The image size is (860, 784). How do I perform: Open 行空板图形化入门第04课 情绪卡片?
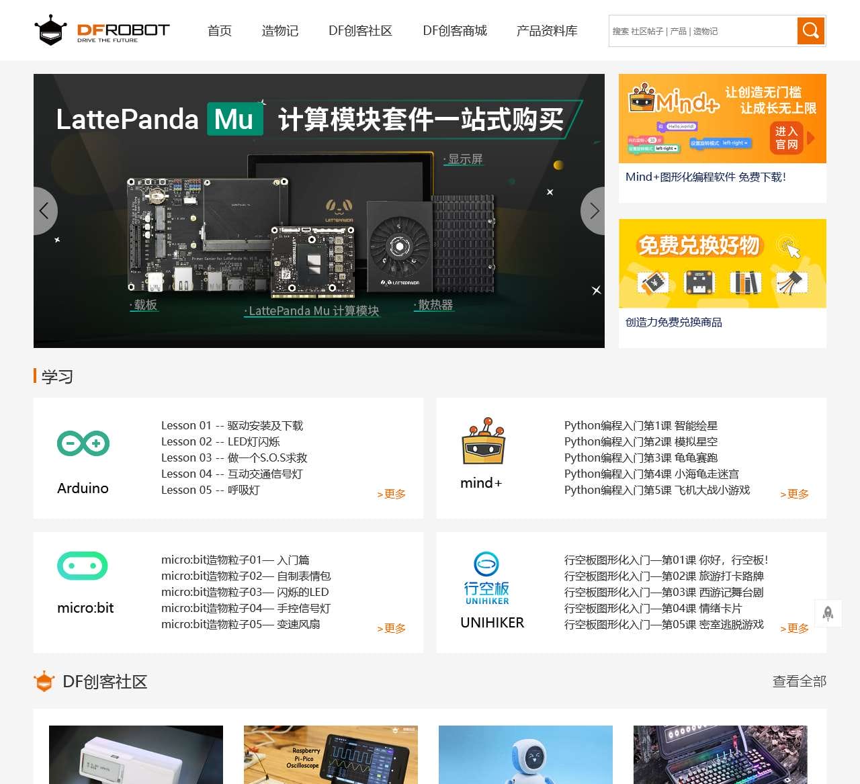pos(653,608)
